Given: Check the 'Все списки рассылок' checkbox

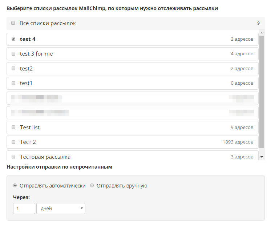Looking at the screenshot, I should (x=13, y=23).
